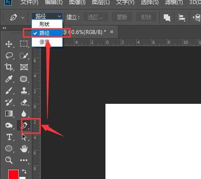The width and height of the screenshot is (201, 179).
Task: Open the 文件(F) menu
Action: [30, 3]
